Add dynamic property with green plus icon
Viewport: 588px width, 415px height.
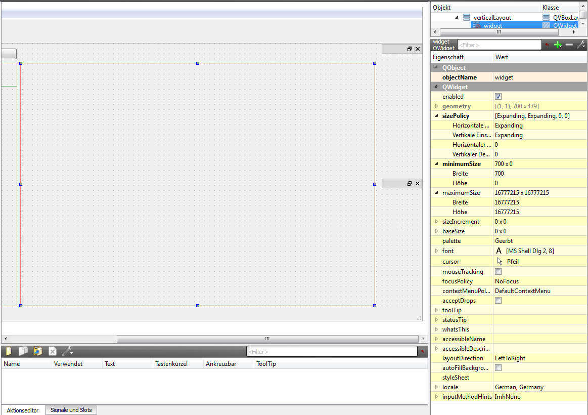558,45
